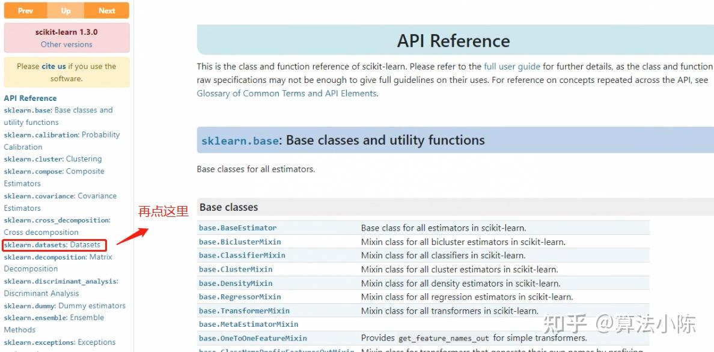Click the Next navigation button
This screenshot has height=352, width=714.
click(x=106, y=11)
